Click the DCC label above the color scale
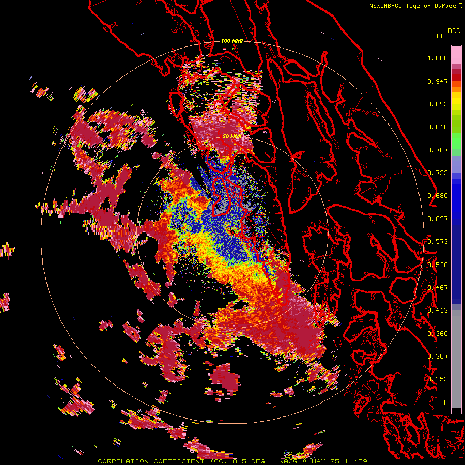The height and width of the screenshot is (465, 465). coord(454,30)
